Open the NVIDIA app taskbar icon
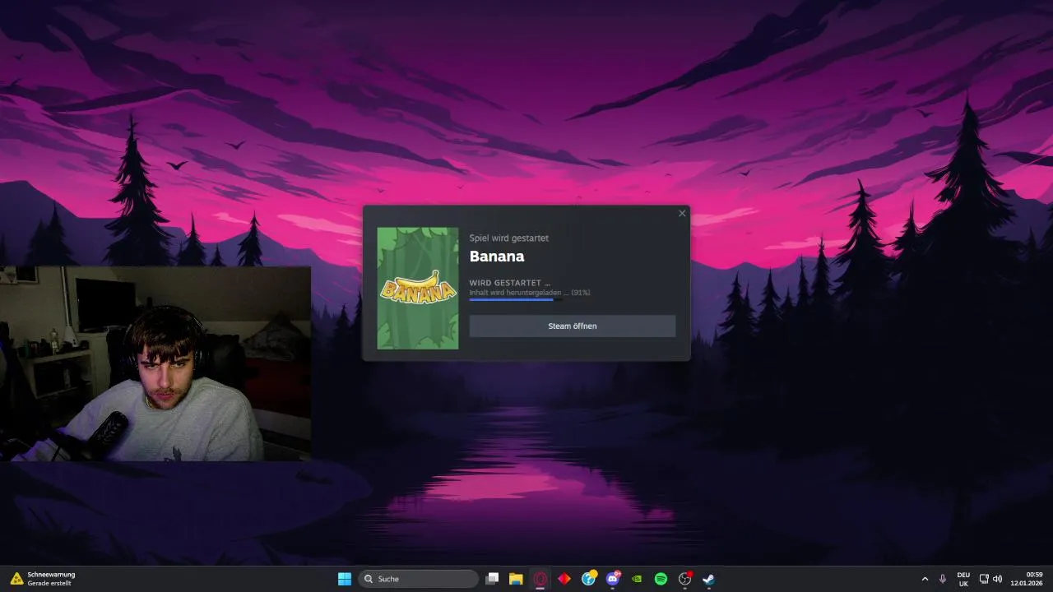 [x=637, y=579]
